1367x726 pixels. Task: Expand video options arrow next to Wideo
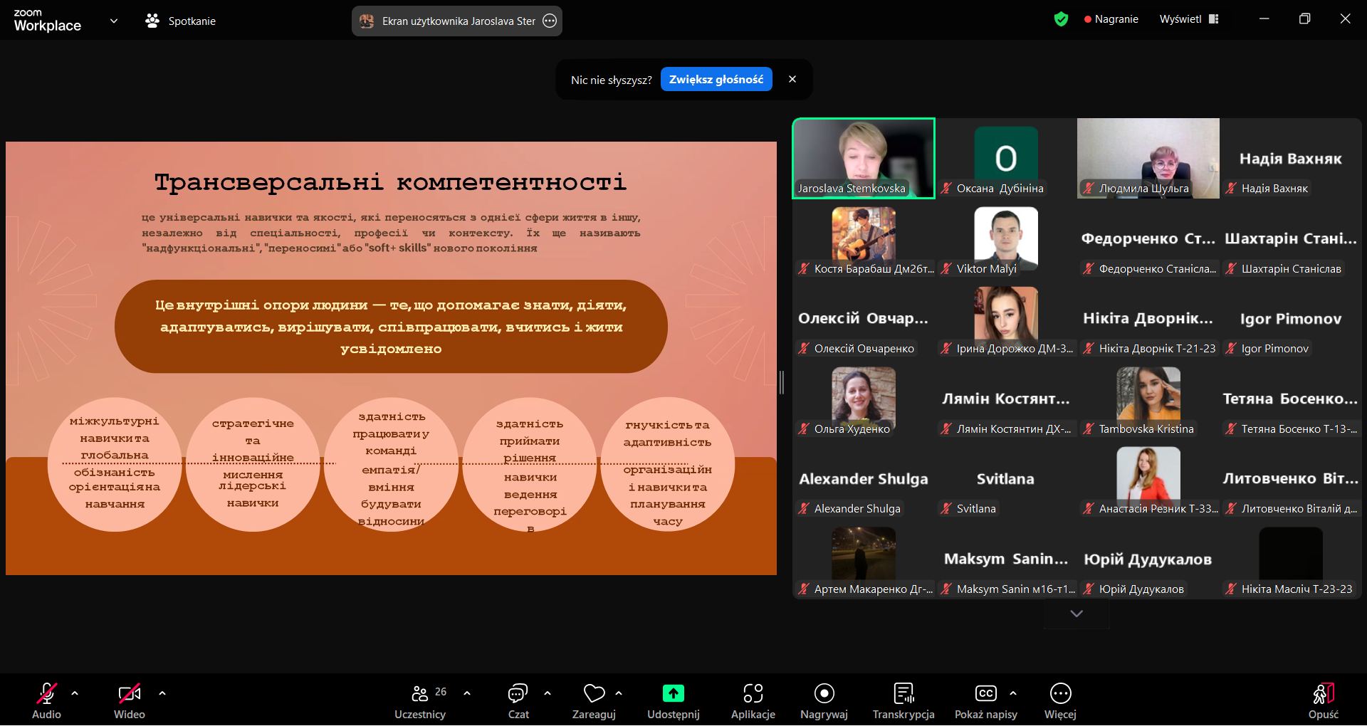click(x=162, y=693)
